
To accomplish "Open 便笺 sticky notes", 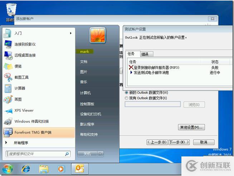I will pyautogui.click(x=39, y=66).
